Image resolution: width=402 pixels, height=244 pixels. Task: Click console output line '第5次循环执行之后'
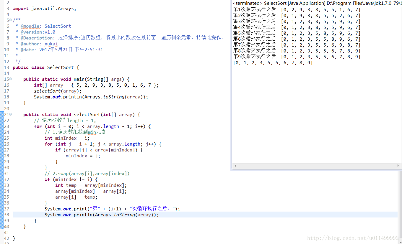pyautogui.click(x=297, y=33)
